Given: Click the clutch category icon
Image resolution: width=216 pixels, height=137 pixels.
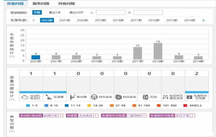Looking at the screenshot, I should coord(73,97).
